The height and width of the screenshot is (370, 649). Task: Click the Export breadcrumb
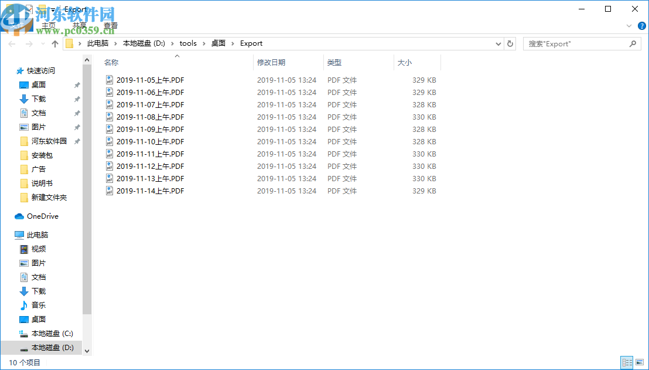251,43
